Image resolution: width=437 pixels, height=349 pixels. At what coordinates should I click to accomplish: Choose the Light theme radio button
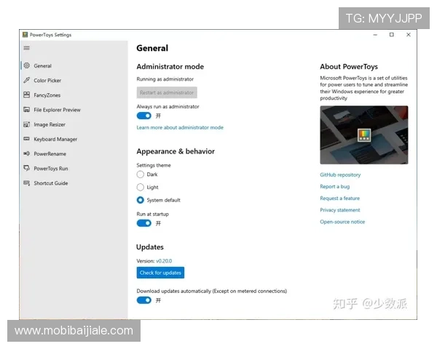(x=141, y=187)
